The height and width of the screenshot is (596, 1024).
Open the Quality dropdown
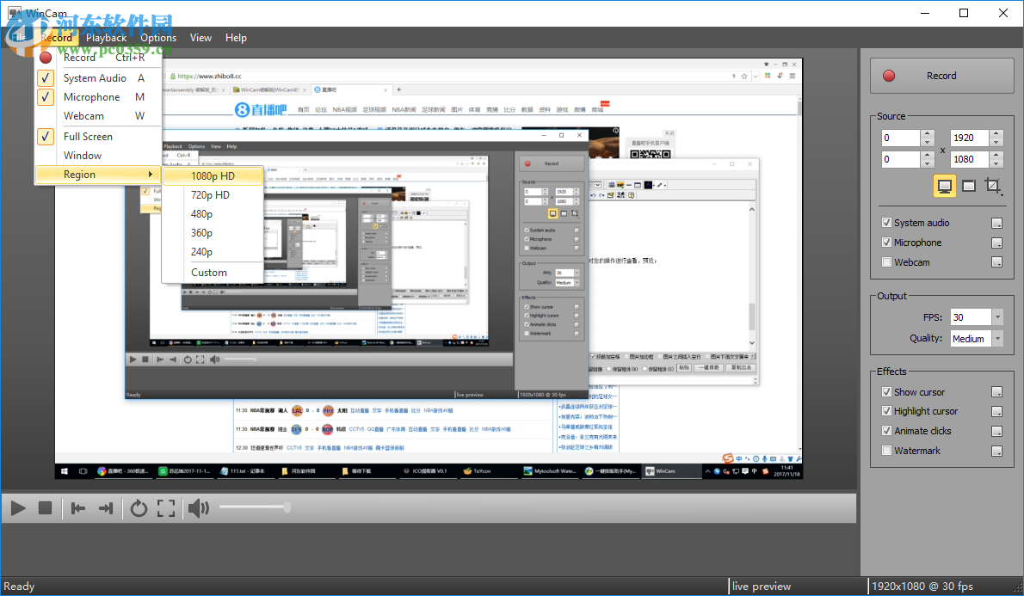(x=997, y=338)
